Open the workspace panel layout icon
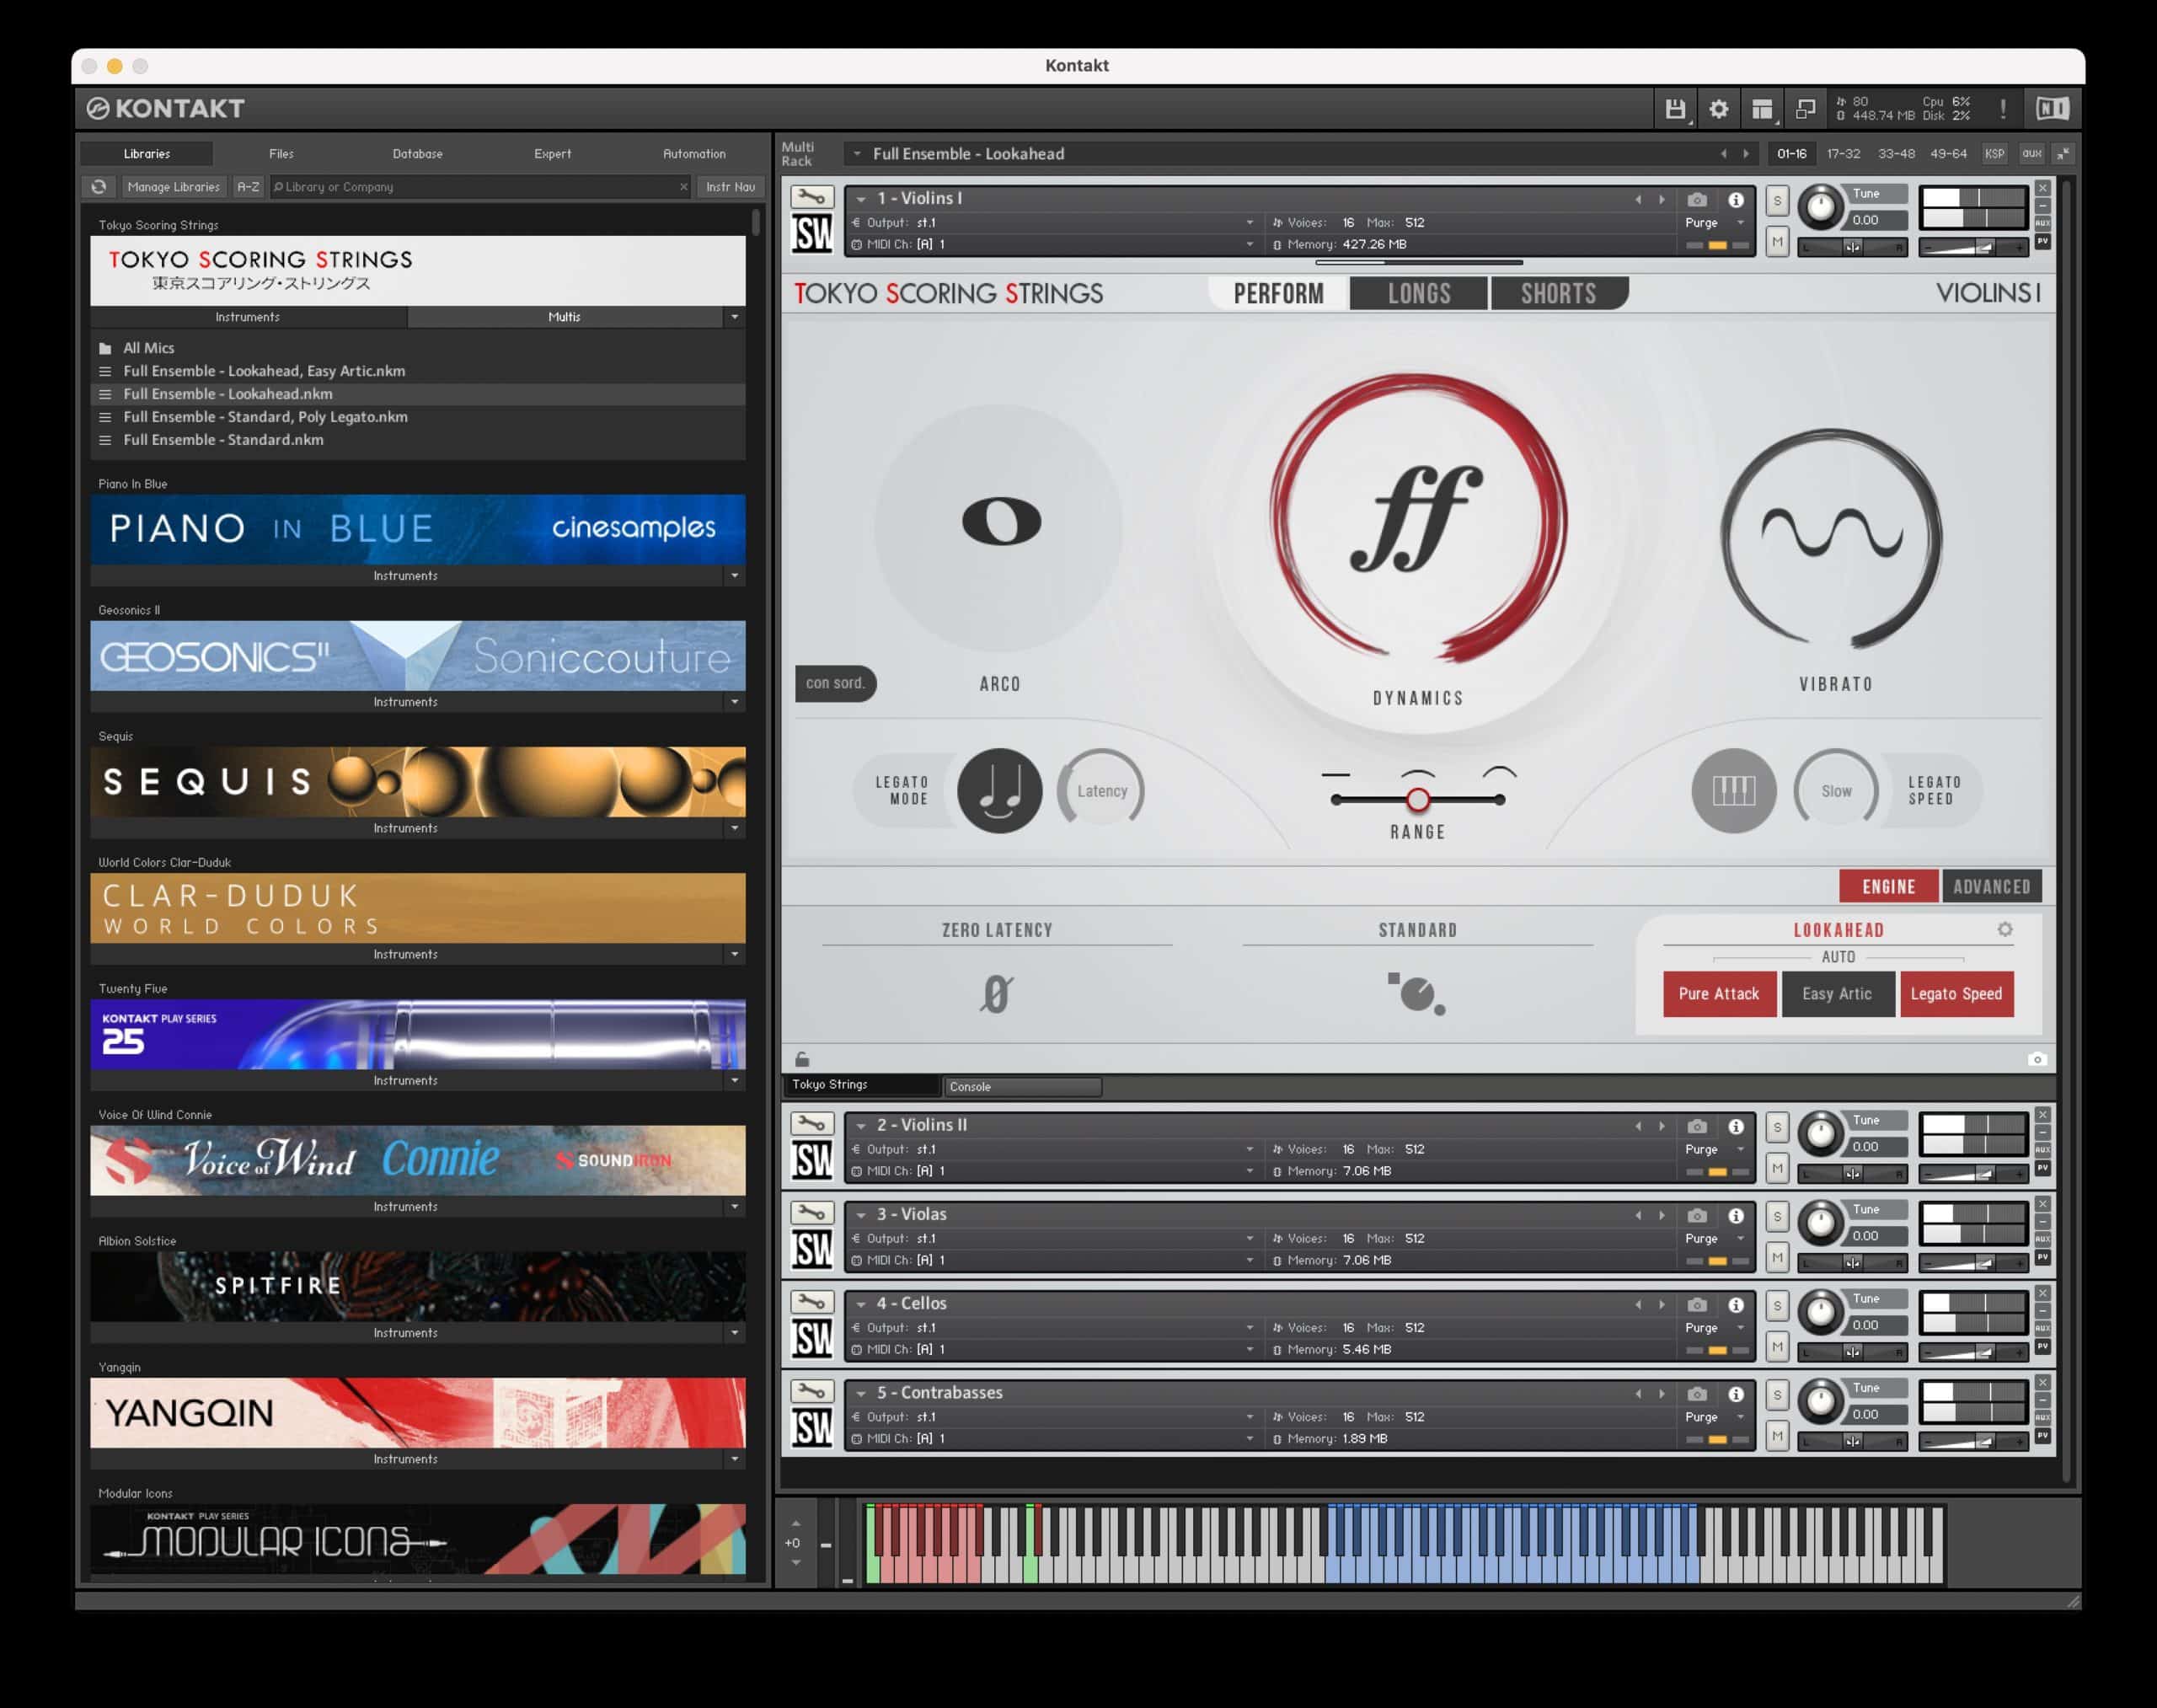This screenshot has height=1708, width=2157. [x=1762, y=108]
